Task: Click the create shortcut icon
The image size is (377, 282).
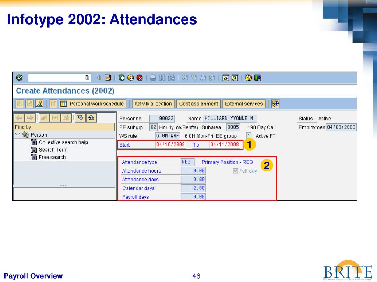Action: tap(235, 78)
